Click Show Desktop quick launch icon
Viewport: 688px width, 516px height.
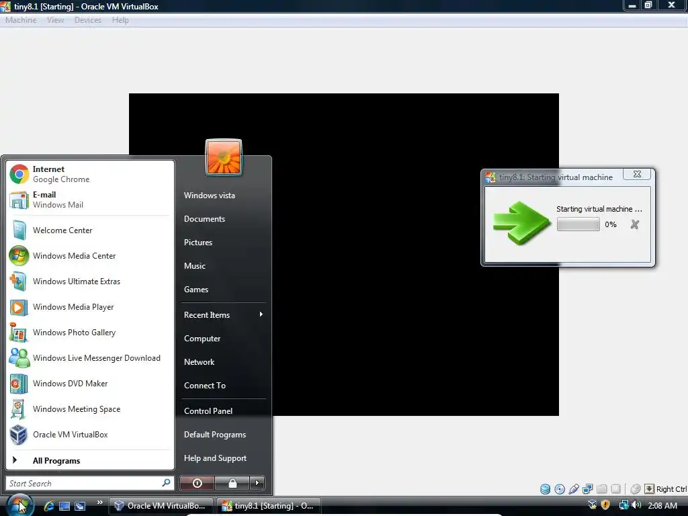tap(64, 506)
